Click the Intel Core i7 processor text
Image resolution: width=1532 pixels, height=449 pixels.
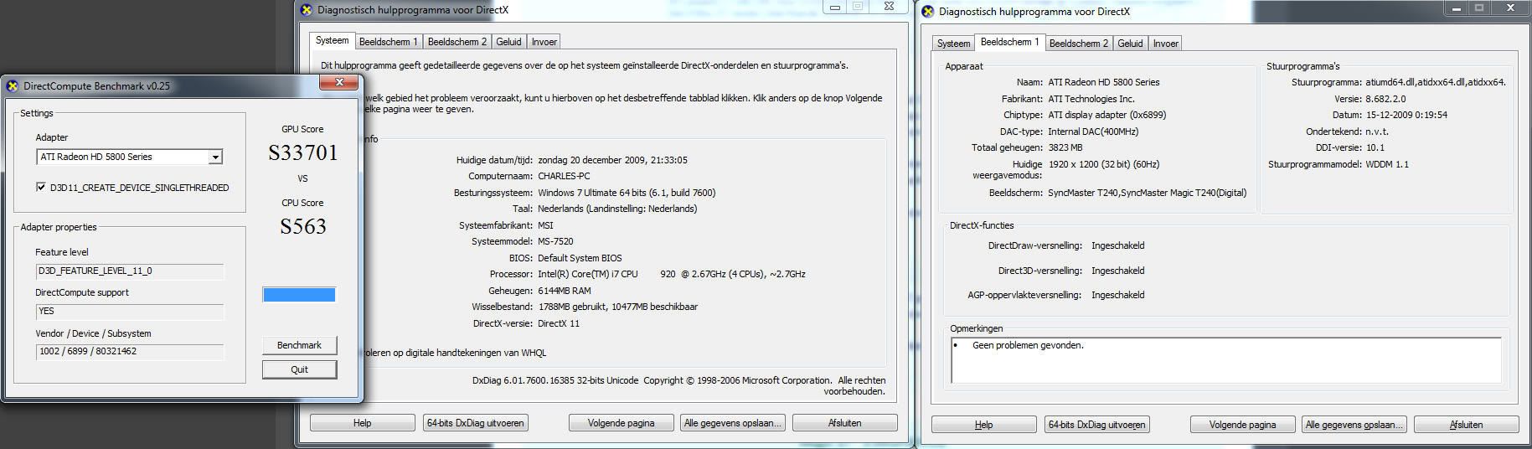pos(672,274)
